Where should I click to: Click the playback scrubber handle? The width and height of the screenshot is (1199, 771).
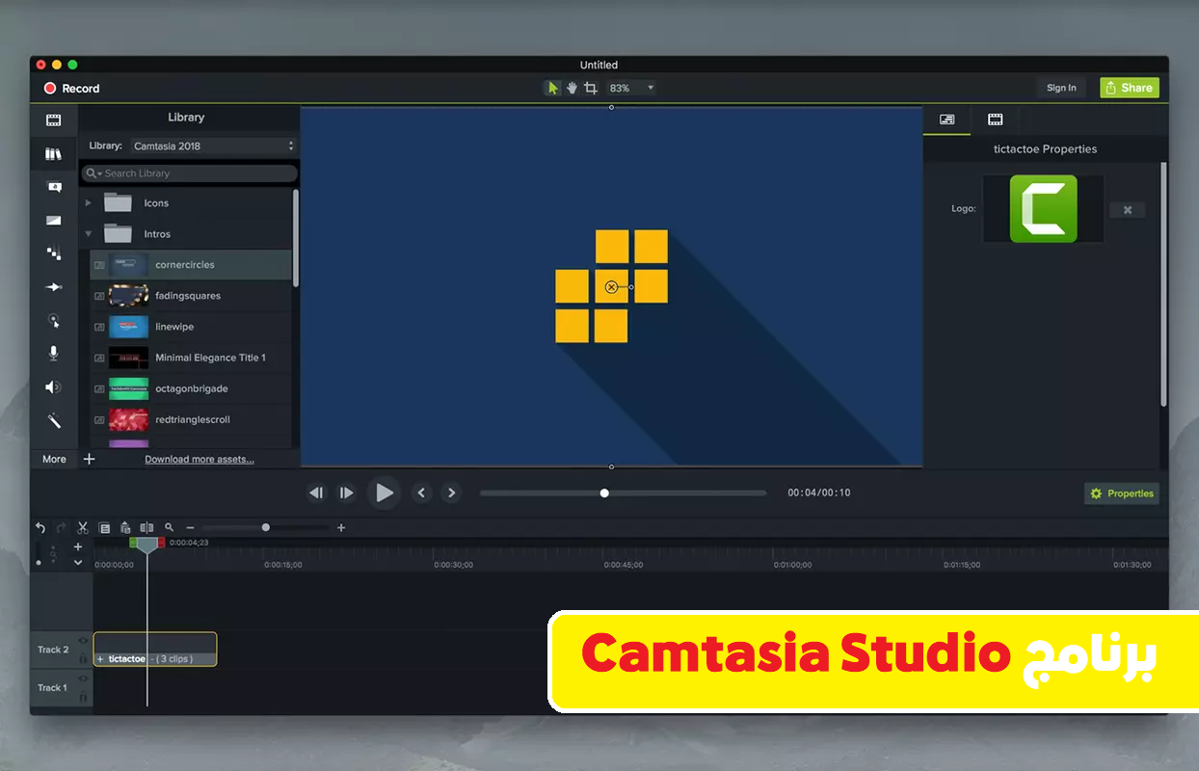[604, 492]
